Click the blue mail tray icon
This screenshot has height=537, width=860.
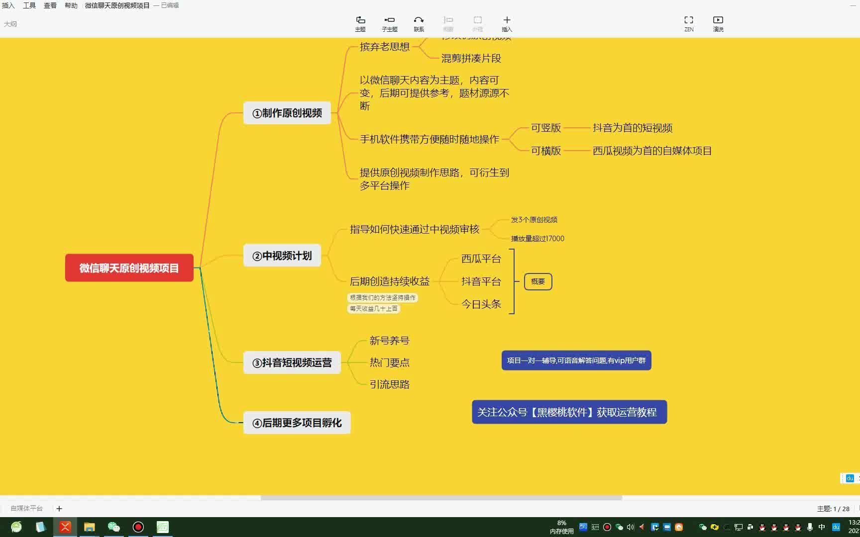667,527
